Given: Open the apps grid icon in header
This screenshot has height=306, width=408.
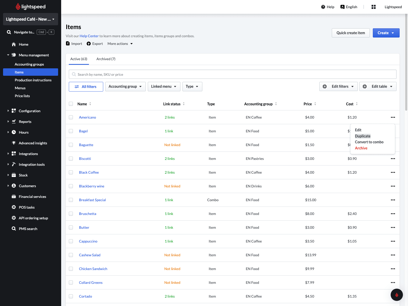Looking at the screenshot, I should pyautogui.click(x=374, y=7).
